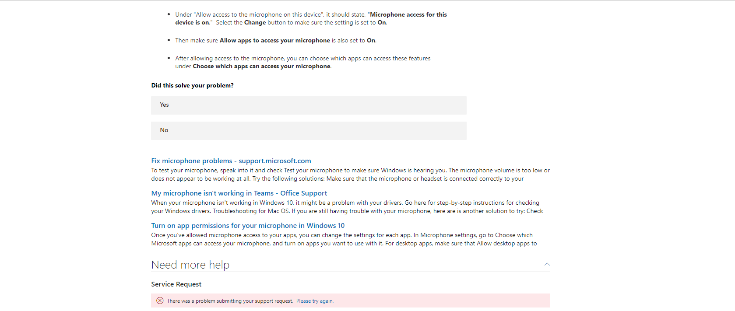This screenshot has width=735, height=311.
Task: Click the 'Service Request' heading
Action: click(x=176, y=284)
